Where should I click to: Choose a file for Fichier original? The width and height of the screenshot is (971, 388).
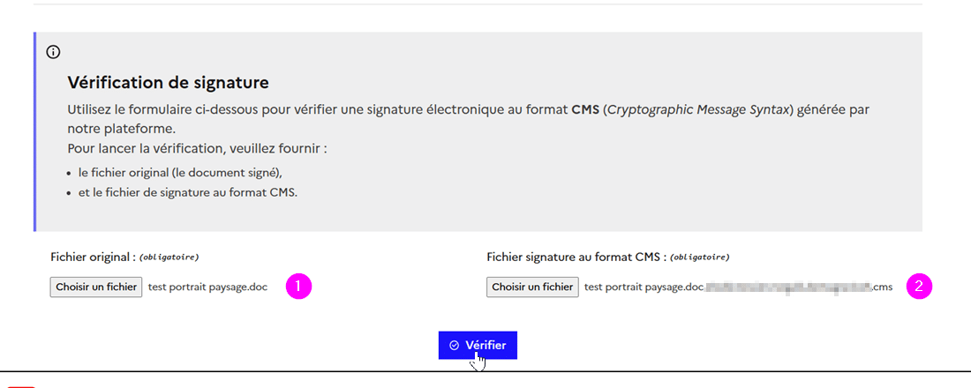(96, 287)
